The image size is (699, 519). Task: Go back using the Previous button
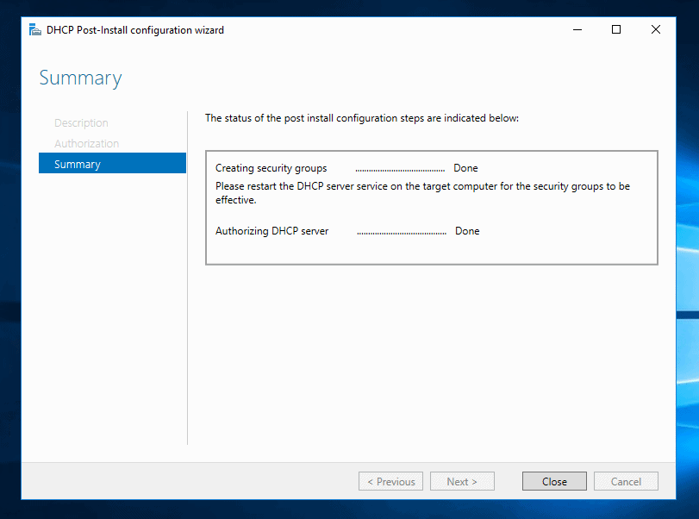pos(390,481)
